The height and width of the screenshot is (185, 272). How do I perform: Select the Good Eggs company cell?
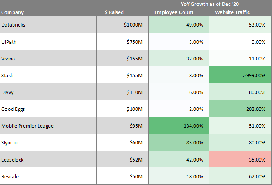click(48, 109)
